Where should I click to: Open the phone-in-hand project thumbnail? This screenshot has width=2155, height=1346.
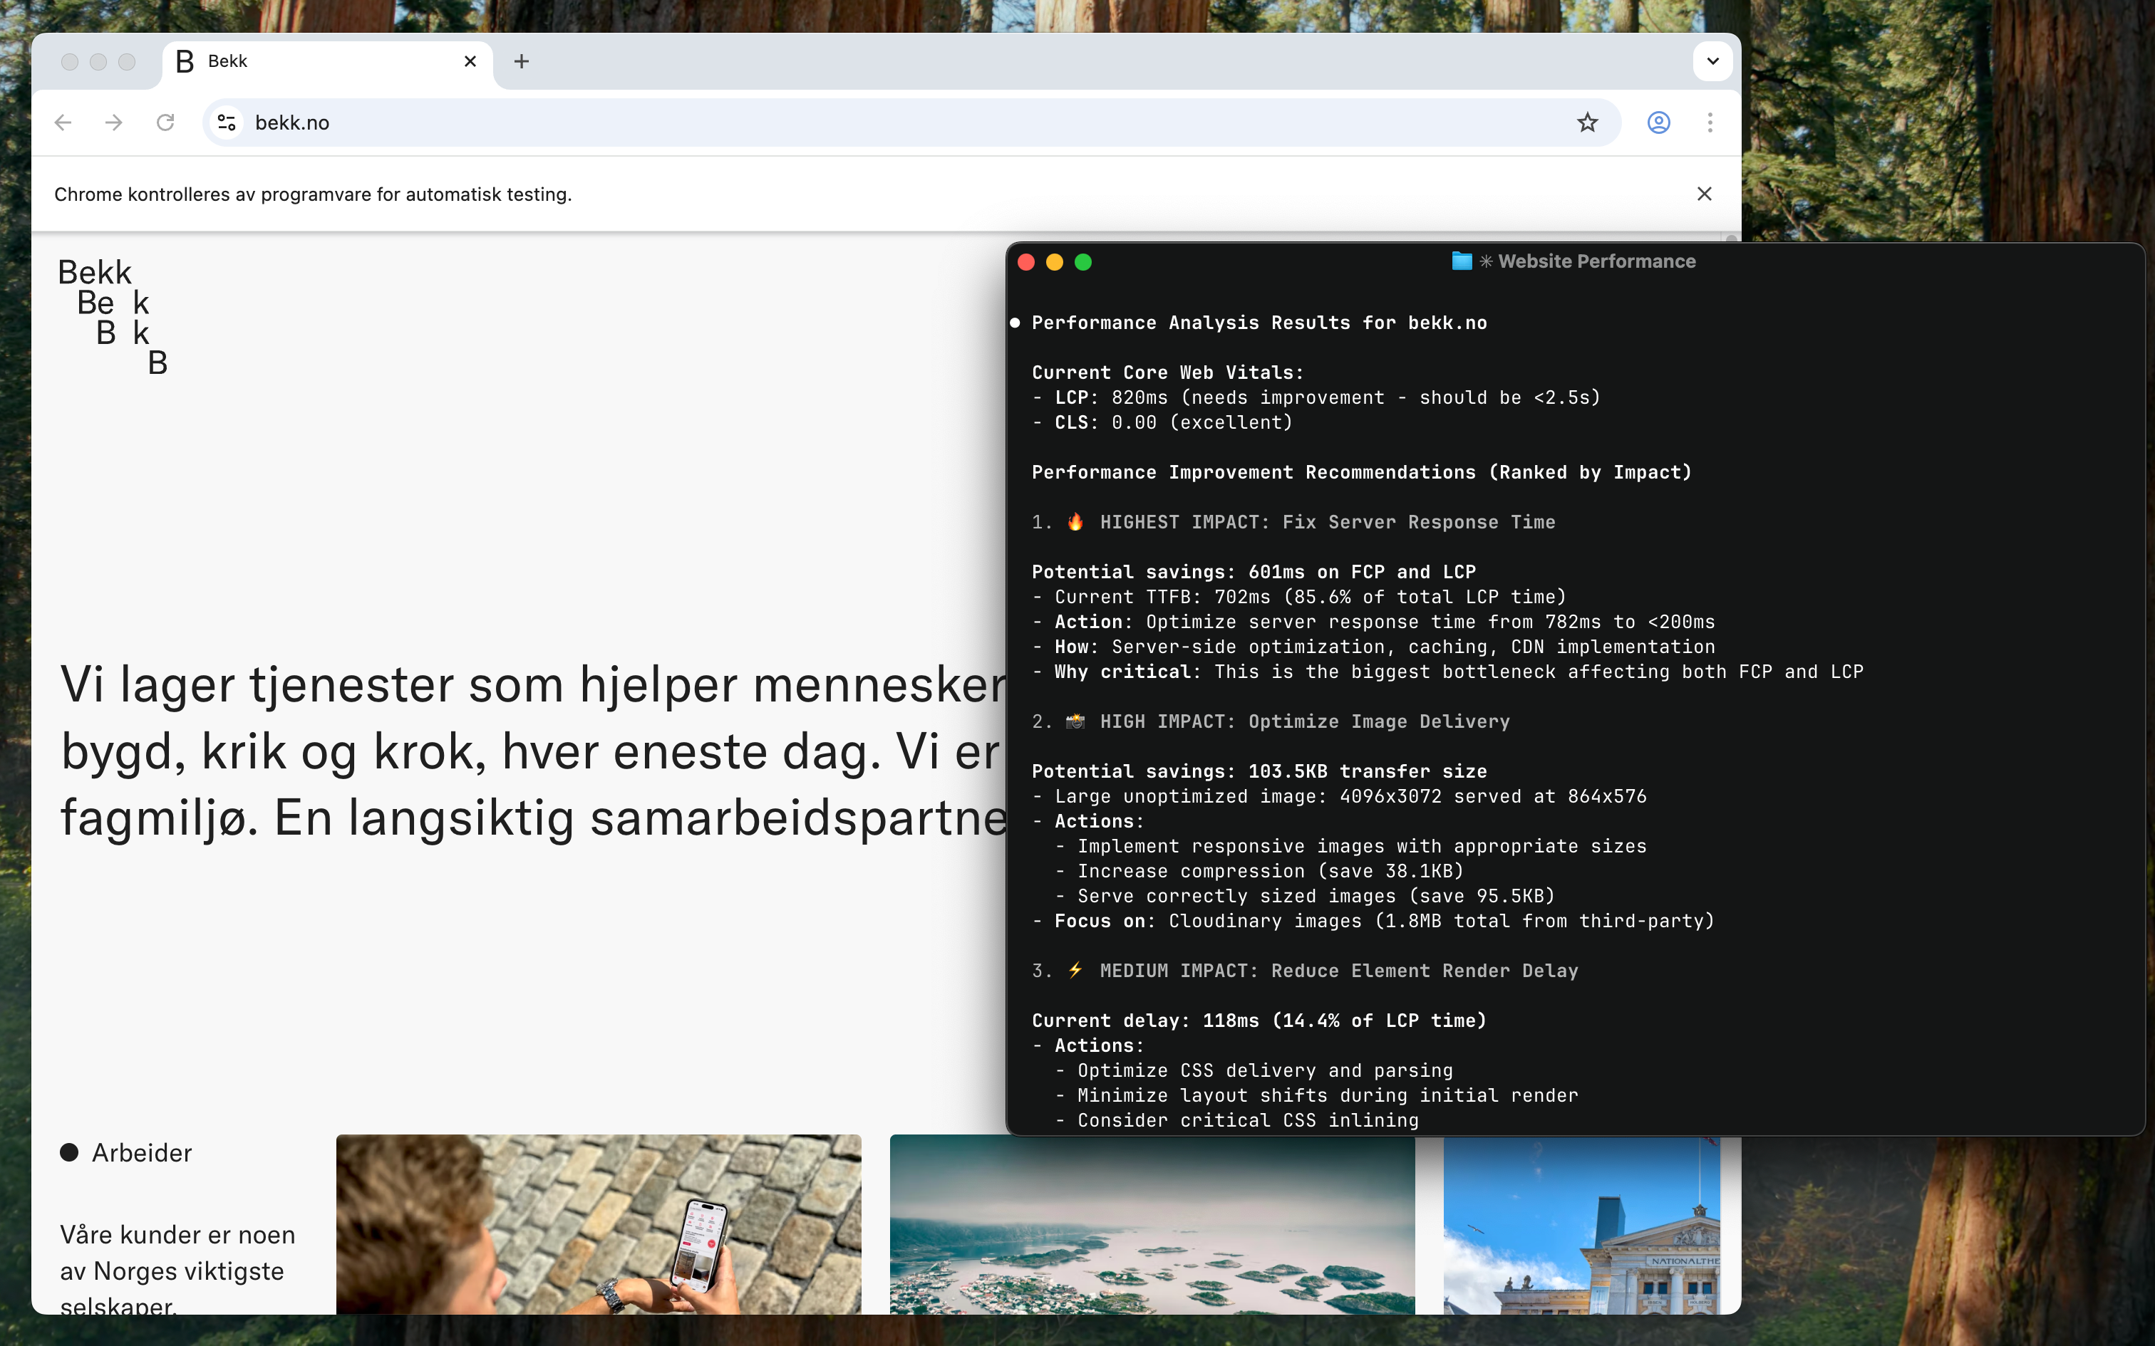tap(599, 1224)
